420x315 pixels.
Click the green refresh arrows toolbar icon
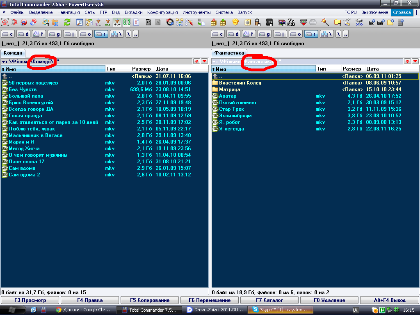[x=67, y=22]
